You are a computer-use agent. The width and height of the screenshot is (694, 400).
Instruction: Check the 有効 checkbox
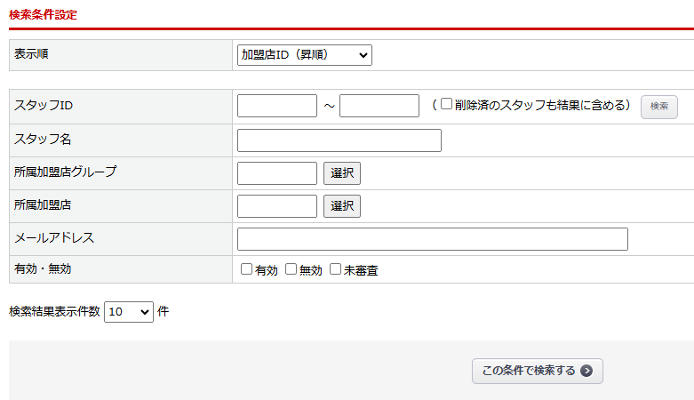[x=247, y=269]
